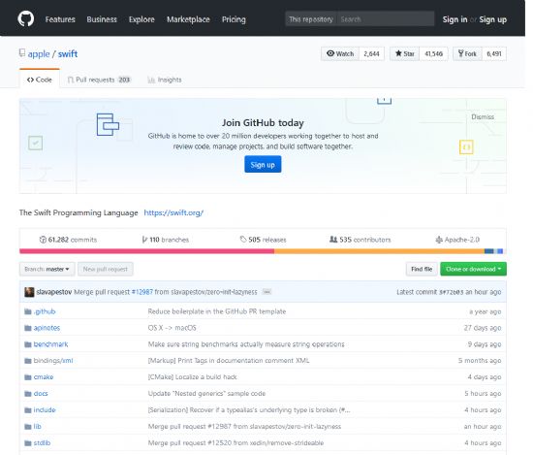The width and height of the screenshot is (533, 455).
Task: Open '[CMake] Localize a build hack' commit
Action: tap(193, 377)
